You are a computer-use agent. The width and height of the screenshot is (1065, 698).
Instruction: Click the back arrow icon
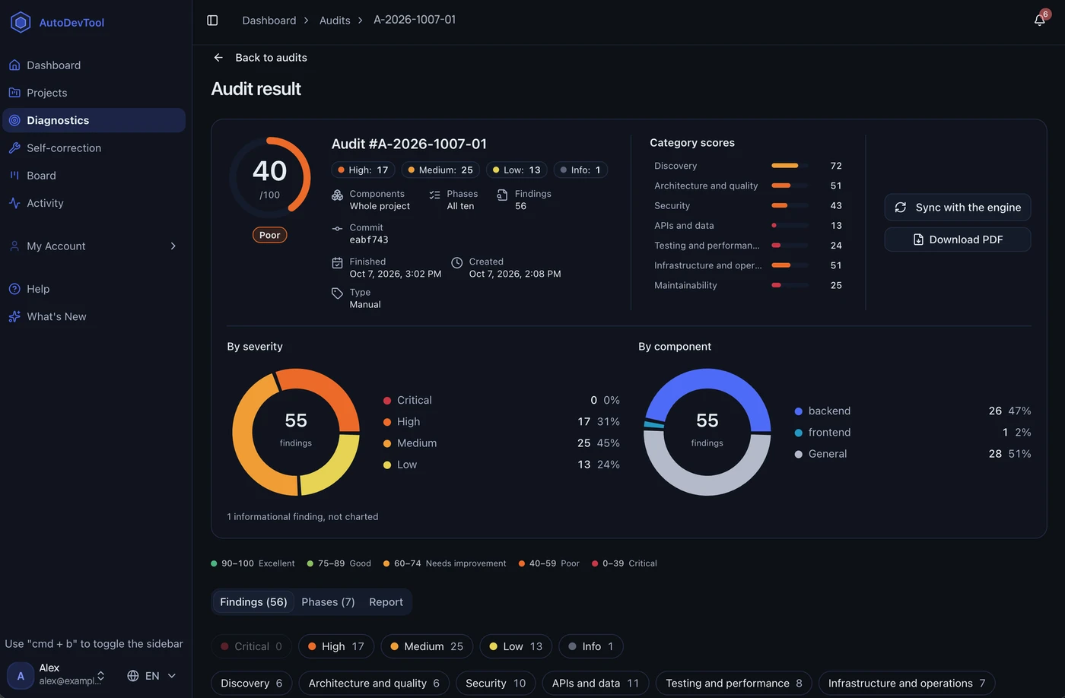coord(218,58)
